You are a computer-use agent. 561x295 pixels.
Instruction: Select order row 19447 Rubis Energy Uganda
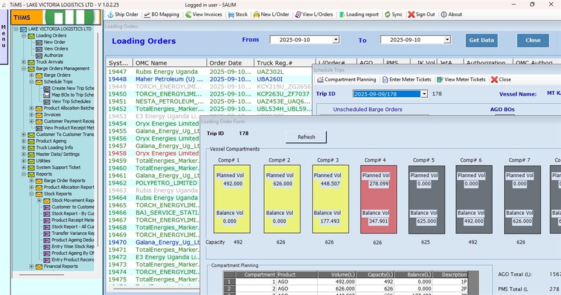(209, 71)
